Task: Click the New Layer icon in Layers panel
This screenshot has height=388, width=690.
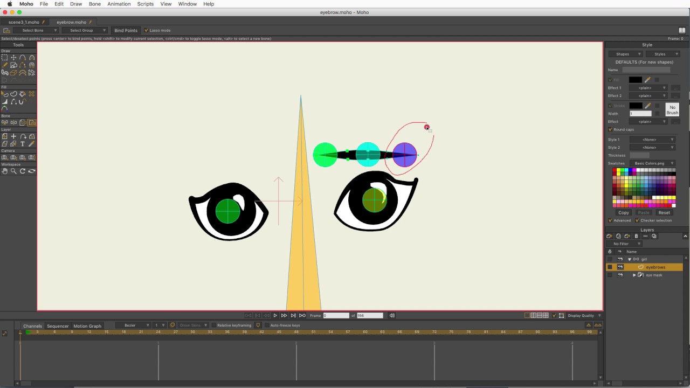Action: tap(610, 236)
